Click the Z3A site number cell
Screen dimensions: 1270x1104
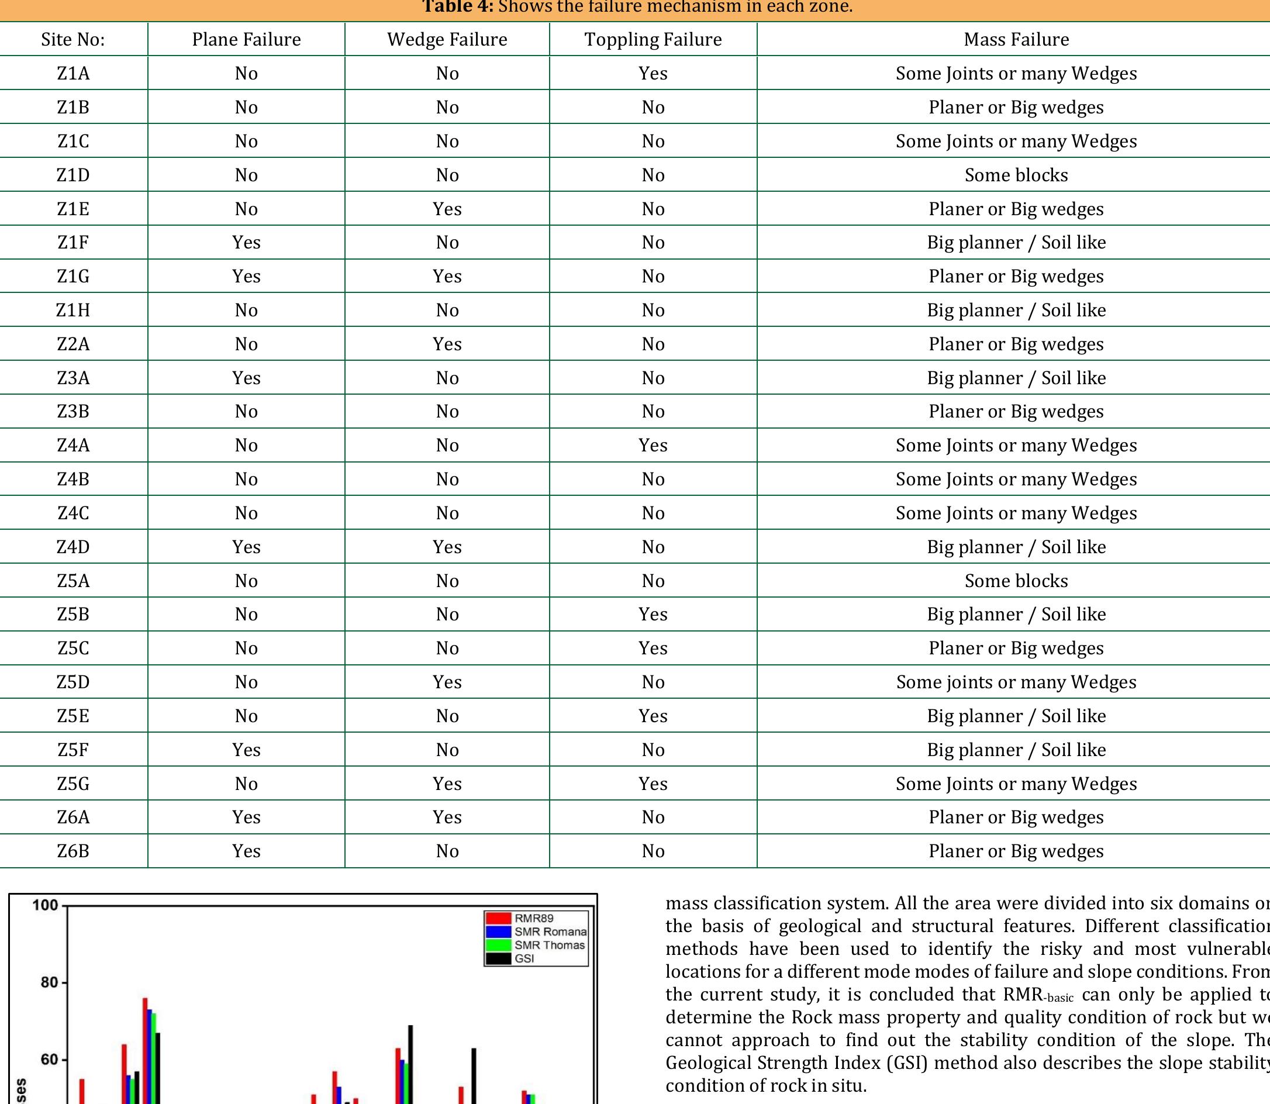coord(73,378)
